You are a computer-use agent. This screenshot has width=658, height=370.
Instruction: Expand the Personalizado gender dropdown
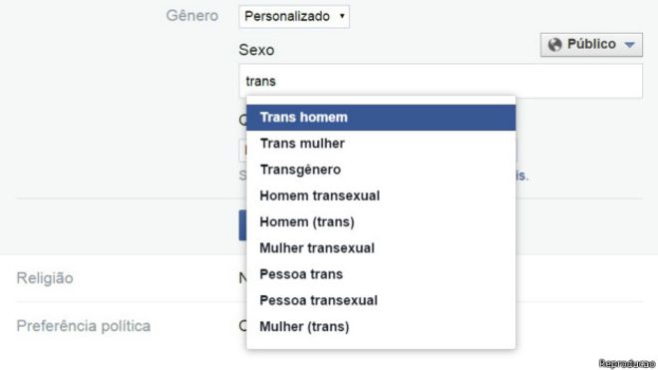[x=294, y=16]
